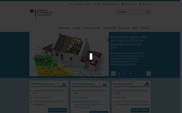Image resolution: width=182 pixels, height=113 pixels.
Task: Click the federal eagle logo of the Bundesamt
Action: (32, 11)
